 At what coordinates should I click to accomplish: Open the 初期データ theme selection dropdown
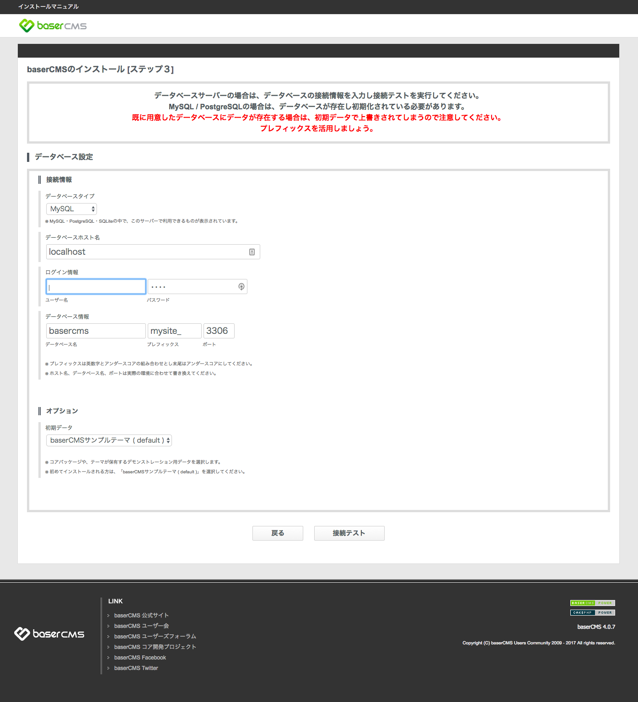coord(108,440)
